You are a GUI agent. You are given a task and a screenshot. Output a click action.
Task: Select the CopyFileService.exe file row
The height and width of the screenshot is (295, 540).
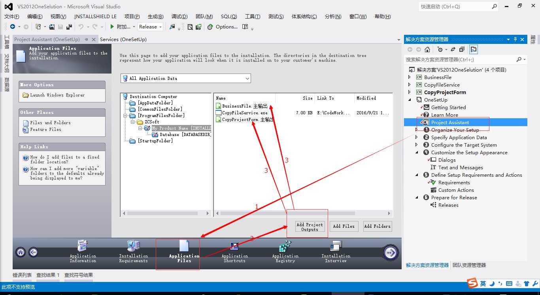tap(303, 113)
